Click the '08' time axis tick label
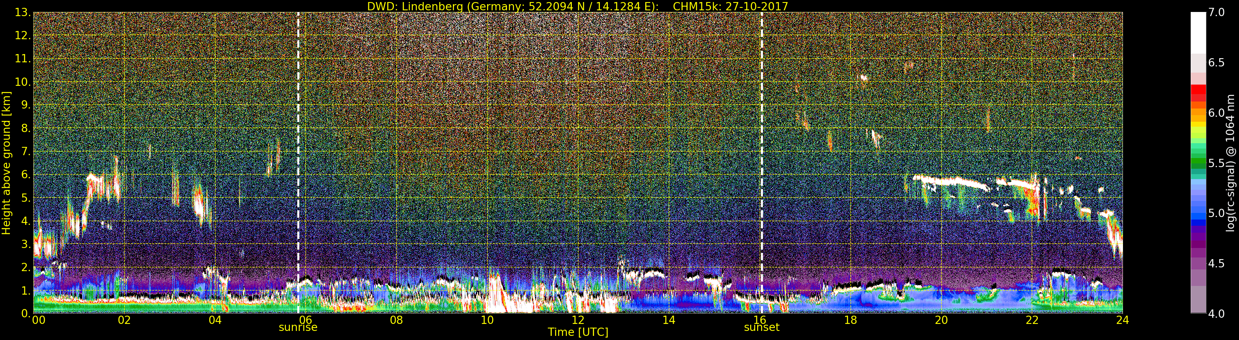This screenshot has height=340, width=1239. pyautogui.click(x=396, y=320)
